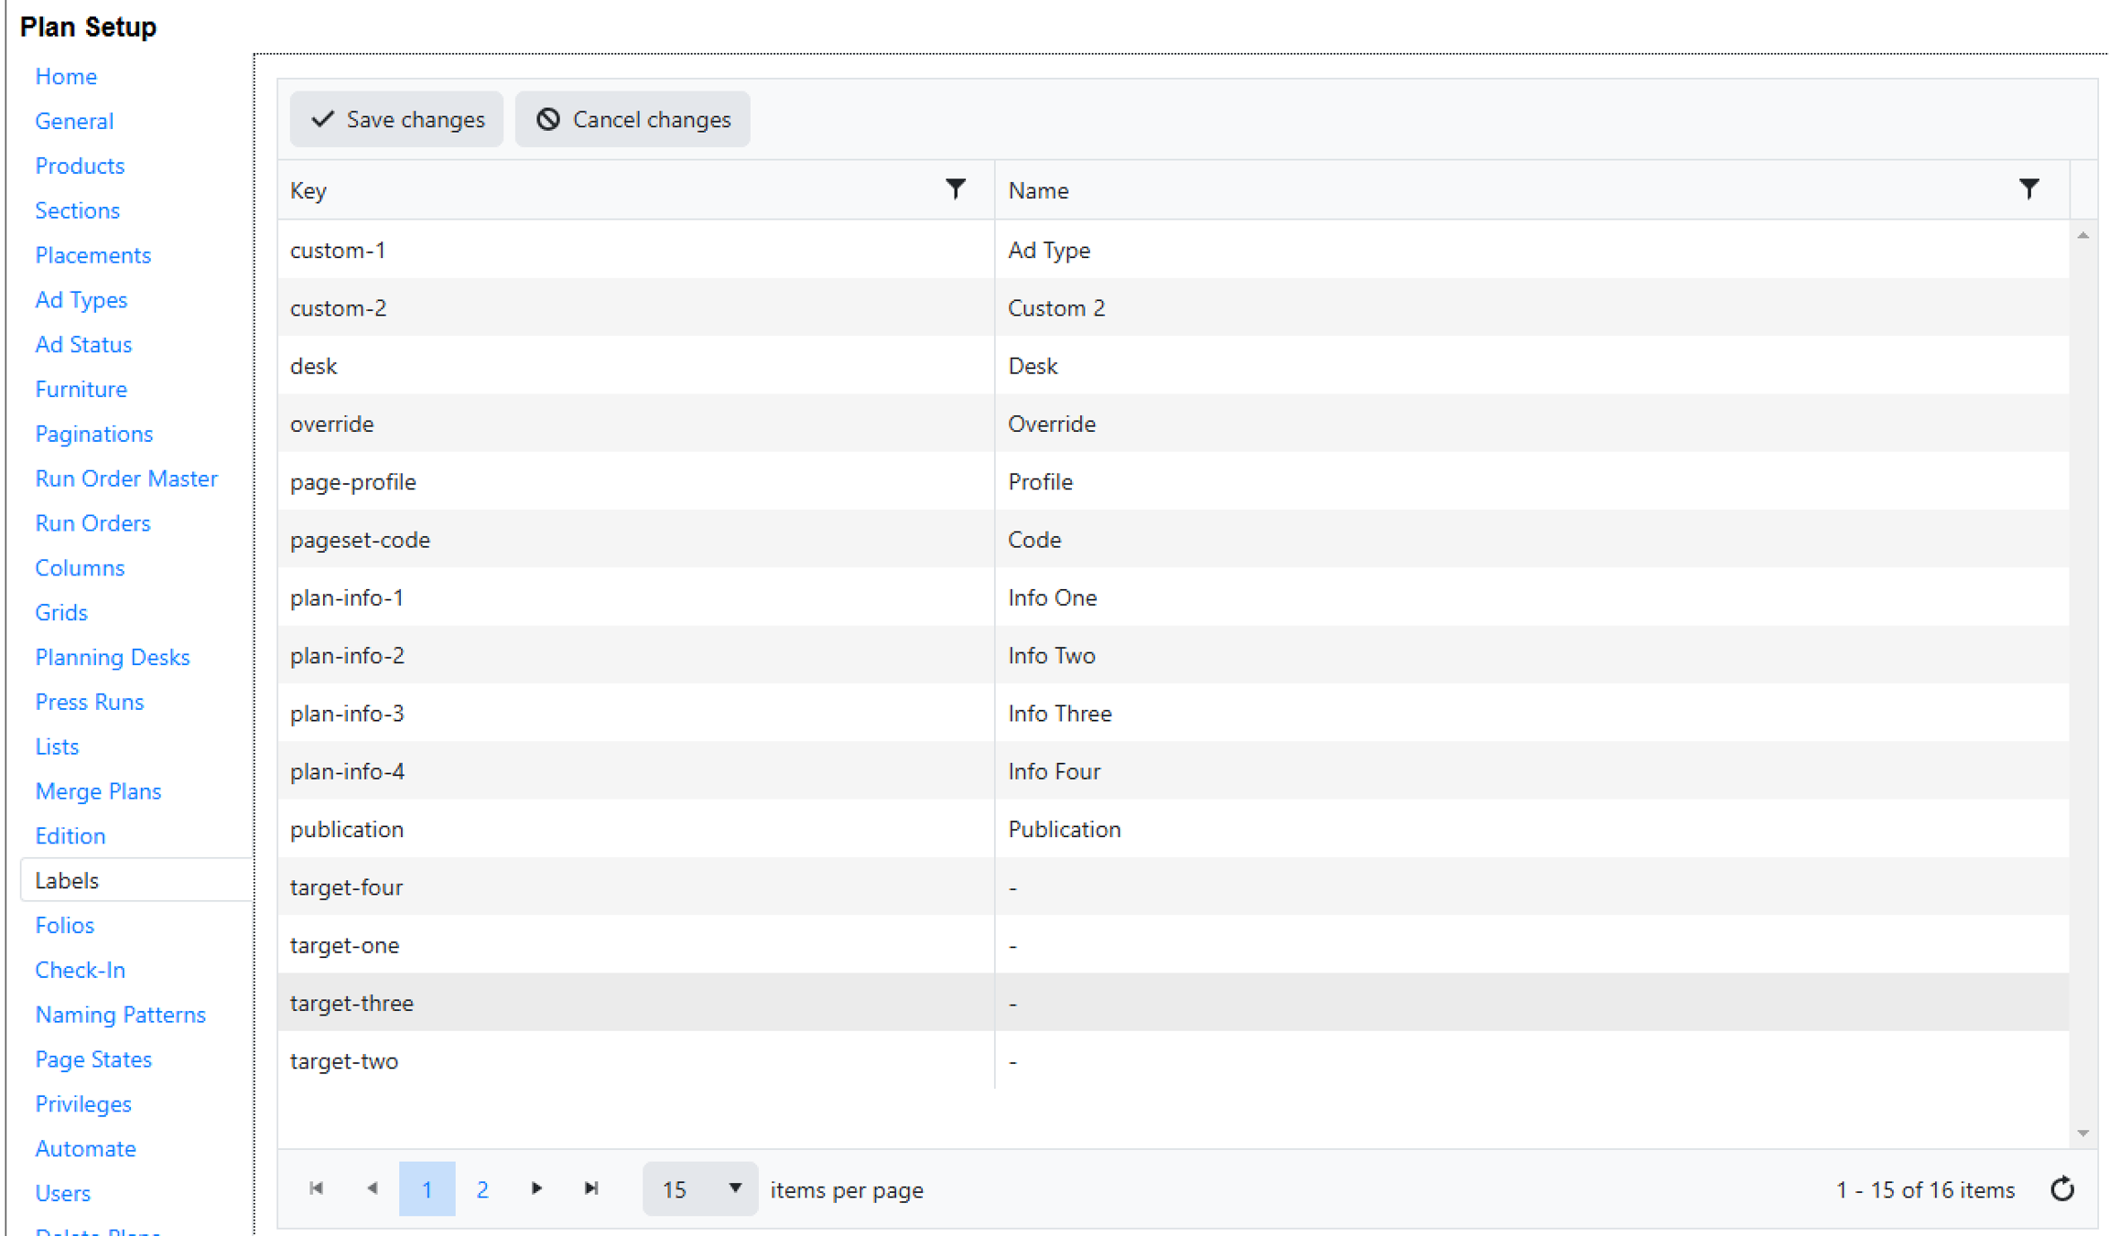This screenshot has width=2109, height=1236.
Task: Click Save changes button
Action: (396, 120)
